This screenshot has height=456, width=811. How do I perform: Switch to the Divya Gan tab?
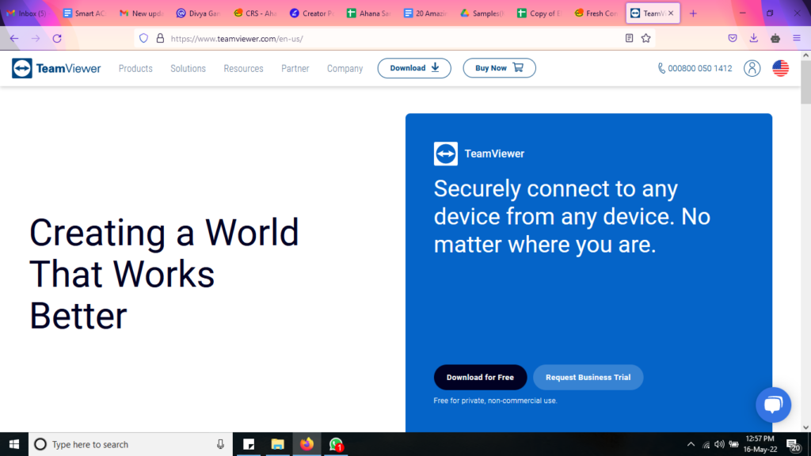(x=197, y=13)
